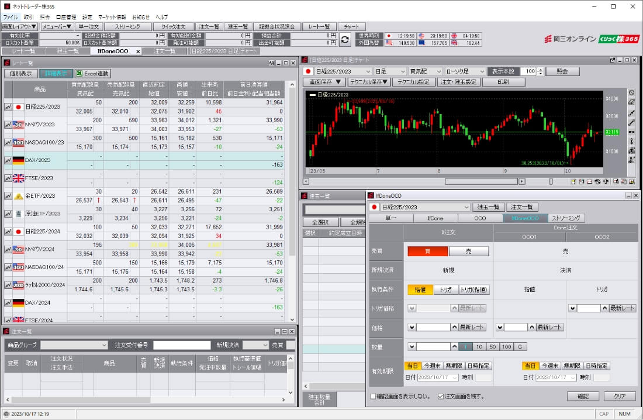643x420 pixels.
Task: Click order list horizontal scrollbar
Action: tap(146, 400)
